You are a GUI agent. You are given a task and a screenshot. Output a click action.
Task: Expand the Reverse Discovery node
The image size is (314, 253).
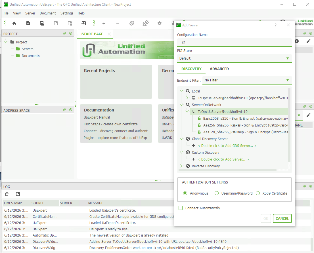[181, 166]
